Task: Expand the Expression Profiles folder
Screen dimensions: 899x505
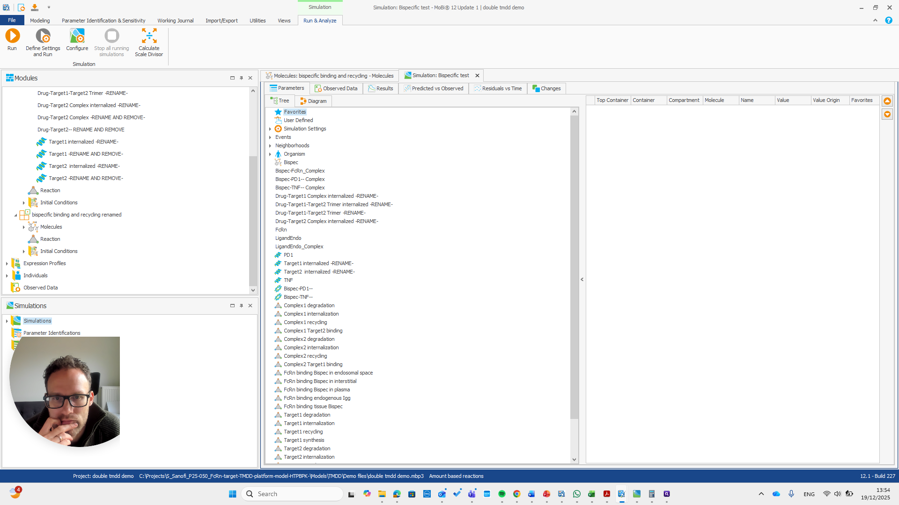Action: coord(7,264)
